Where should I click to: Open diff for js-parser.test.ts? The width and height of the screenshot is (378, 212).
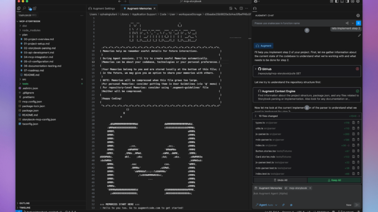point(353,162)
